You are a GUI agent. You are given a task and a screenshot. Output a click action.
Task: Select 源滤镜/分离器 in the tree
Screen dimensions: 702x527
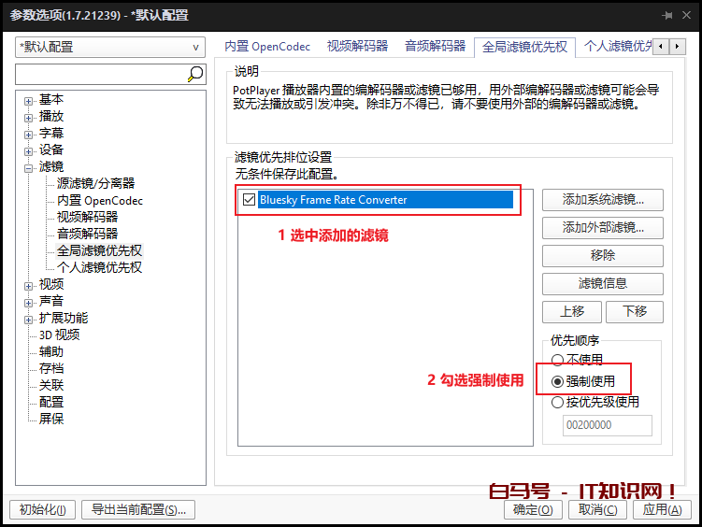[x=95, y=184]
